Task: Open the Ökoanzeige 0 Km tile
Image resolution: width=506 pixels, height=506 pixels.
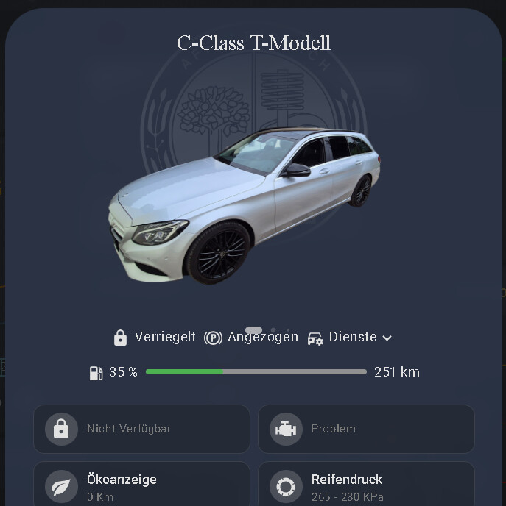Action: [141, 484]
